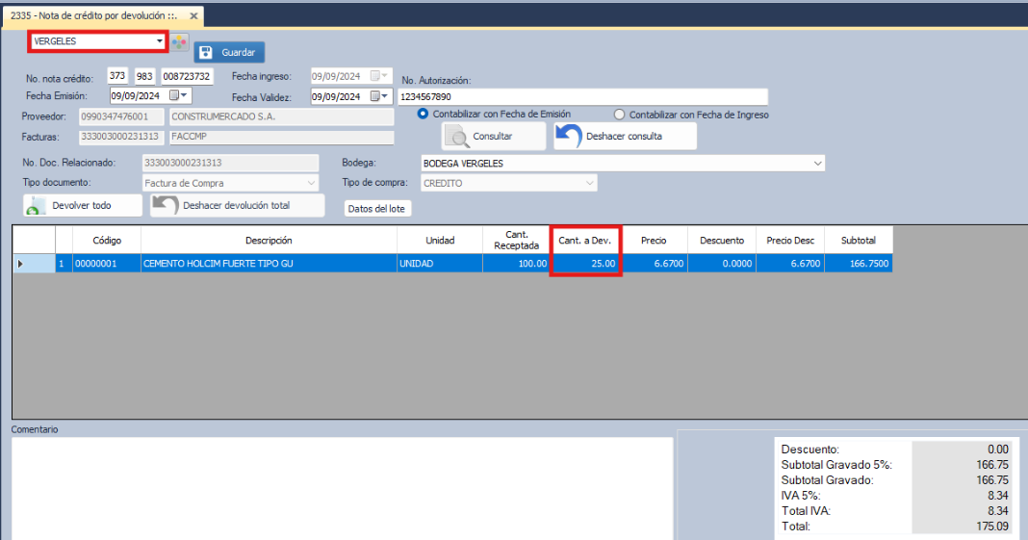
Task: Click the Consultar magnifier icon
Action: pyautogui.click(x=457, y=137)
